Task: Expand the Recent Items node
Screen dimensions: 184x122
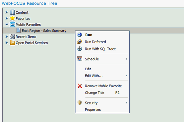Action: pos(7,36)
